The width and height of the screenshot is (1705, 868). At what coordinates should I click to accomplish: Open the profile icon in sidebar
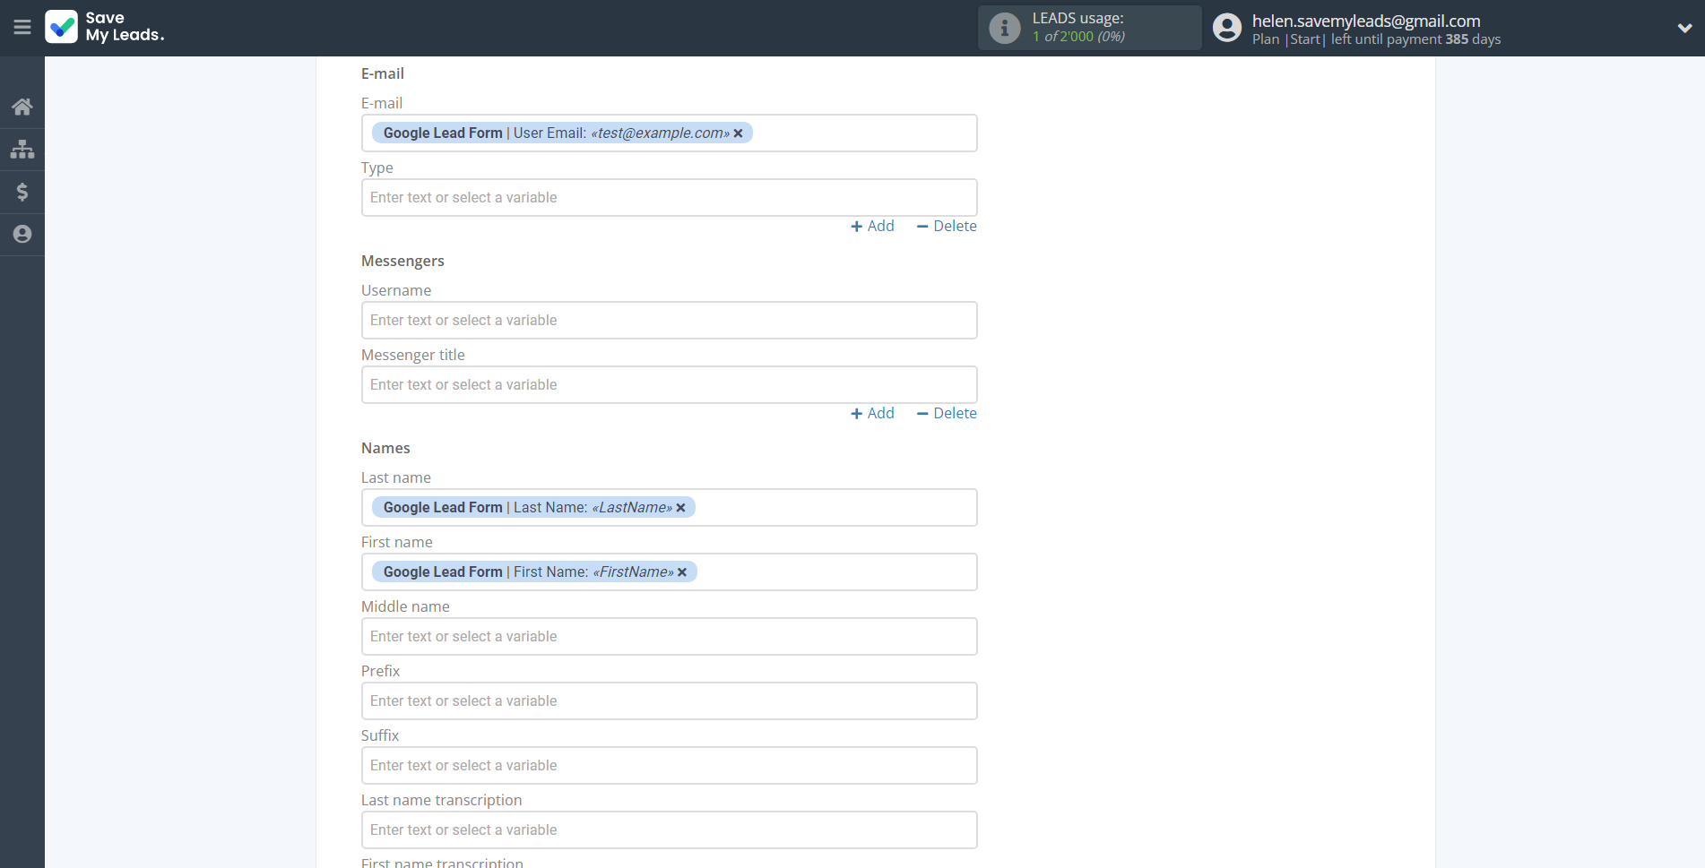click(22, 234)
